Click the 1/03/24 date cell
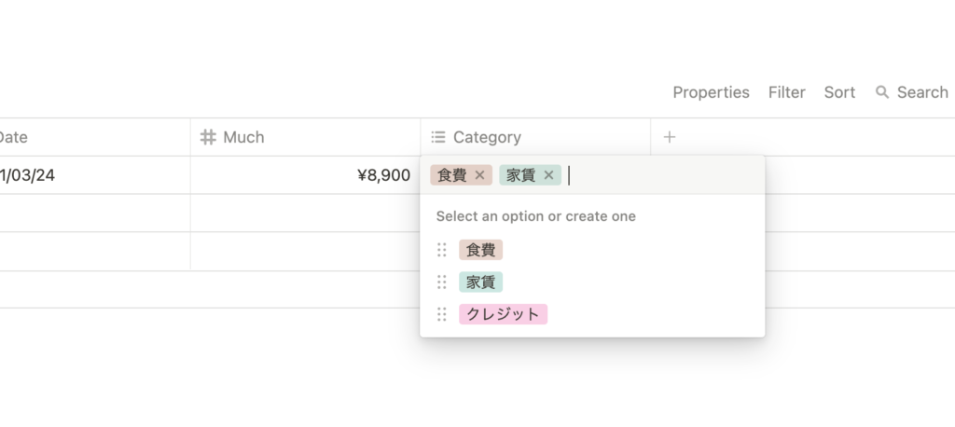Image resolution: width=955 pixels, height=427 pixels. point(95,175)
